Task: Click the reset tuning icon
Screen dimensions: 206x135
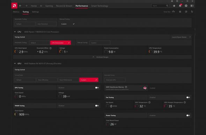Action: (192, 11)
